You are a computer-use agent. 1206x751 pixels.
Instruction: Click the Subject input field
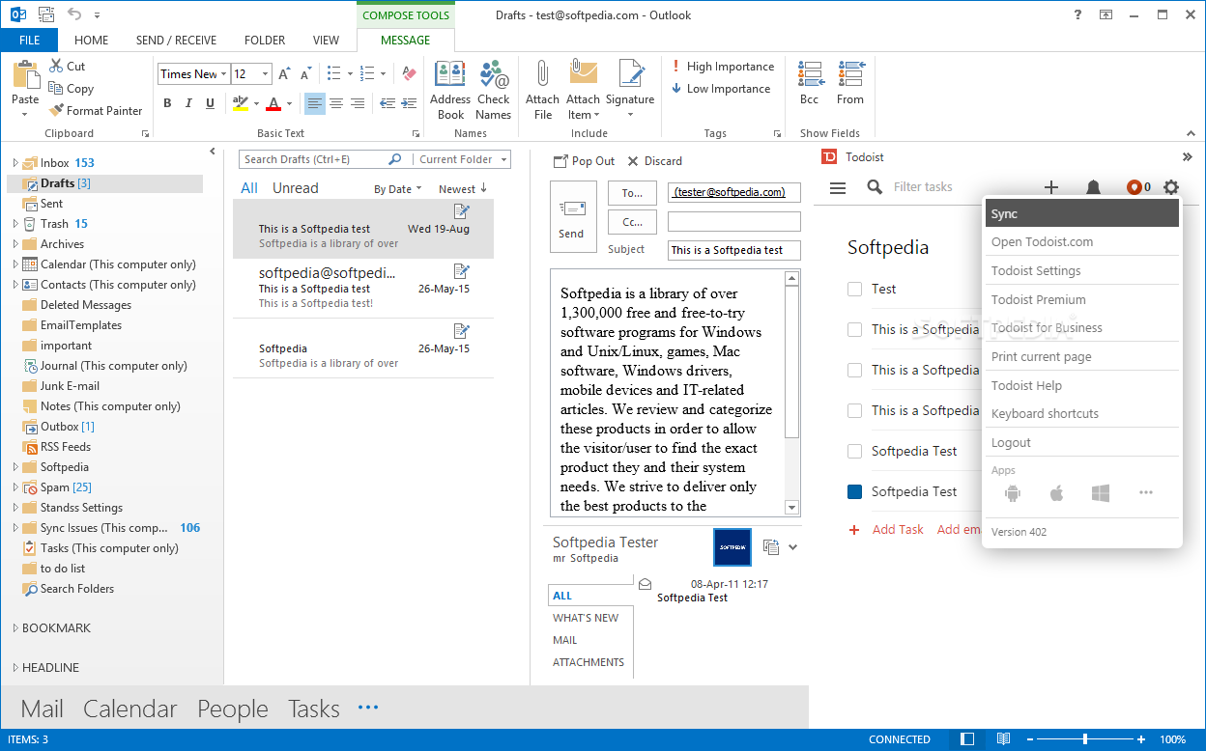coord(734,250)
